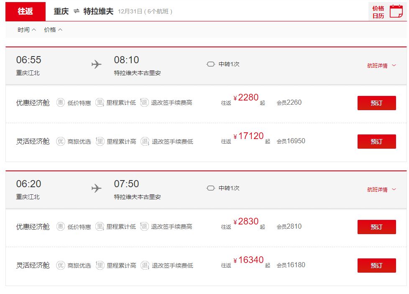Image resolution: width=409 pixels, height=294 pixels.
Task: Click the 中转1次 transfer icon on the second flight
Action: pyautogui.click(x=211, y=188)
